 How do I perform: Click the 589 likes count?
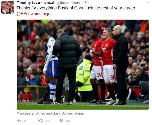(x=69, y=121)
